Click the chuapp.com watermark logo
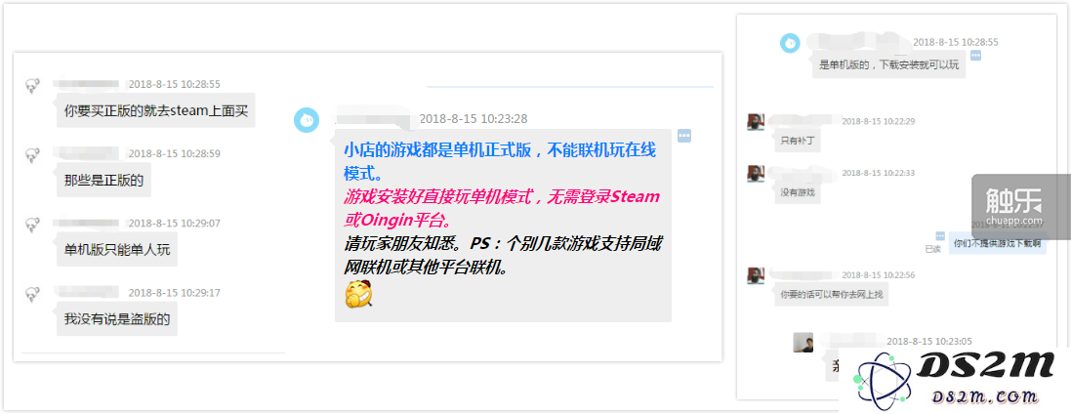 tap(1014, 206)
